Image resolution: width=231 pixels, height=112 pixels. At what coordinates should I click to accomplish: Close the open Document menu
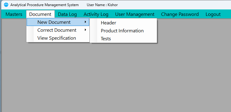pyautogui.click(x=40, y=14)
